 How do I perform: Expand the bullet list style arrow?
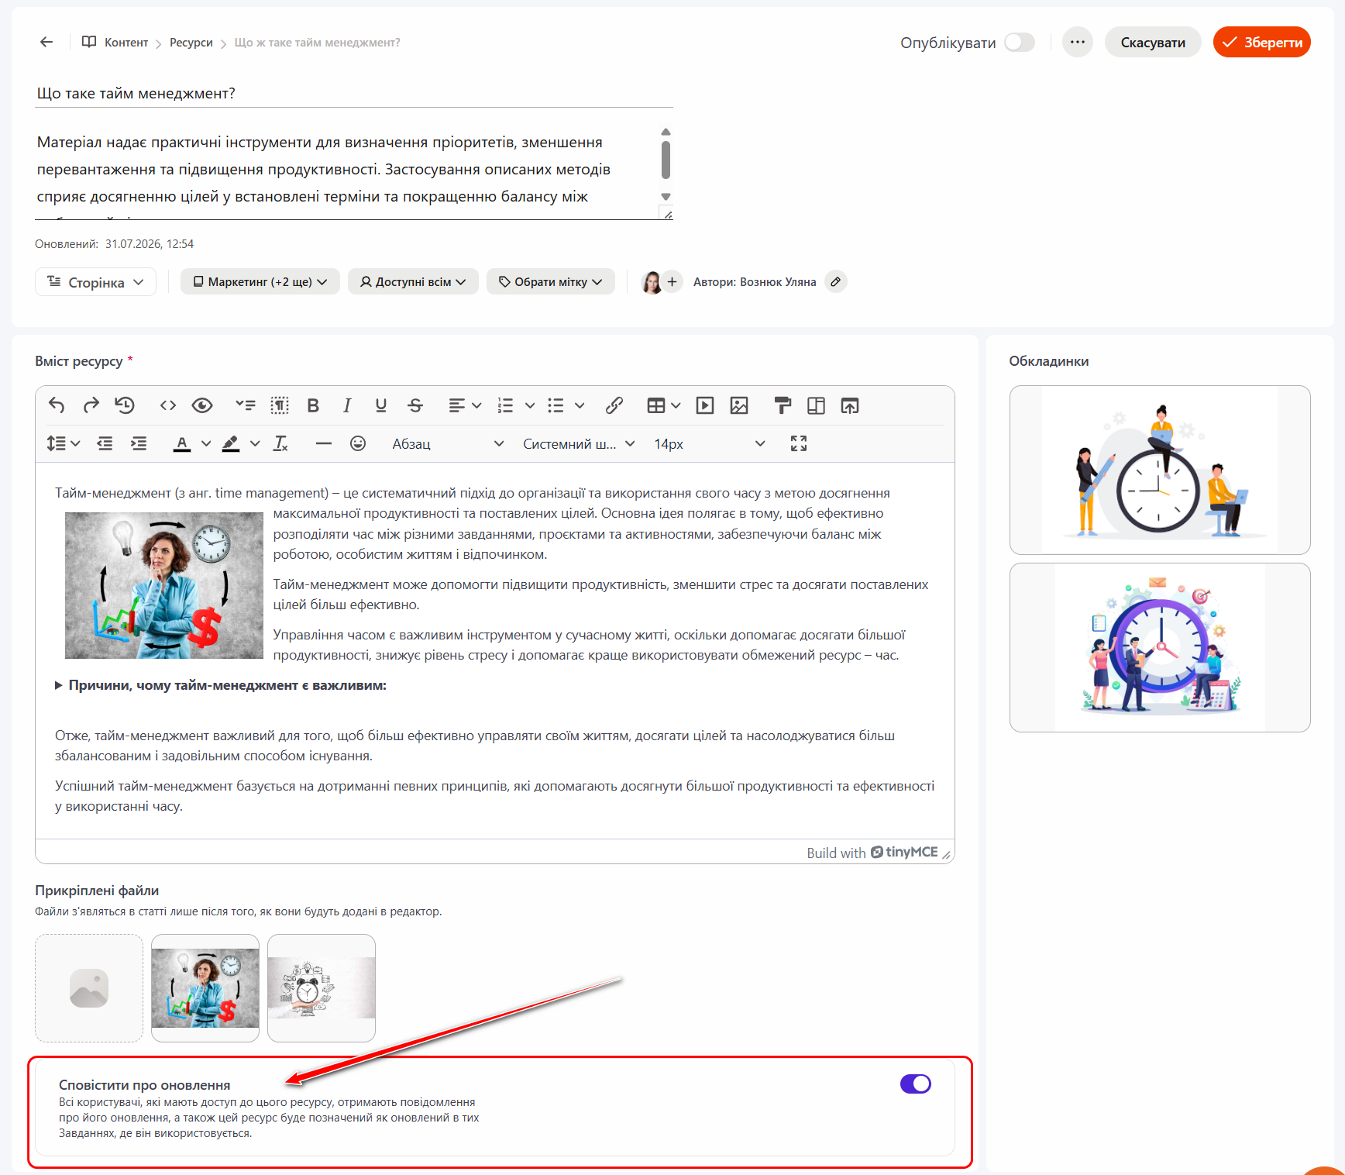tap(580, 405)
